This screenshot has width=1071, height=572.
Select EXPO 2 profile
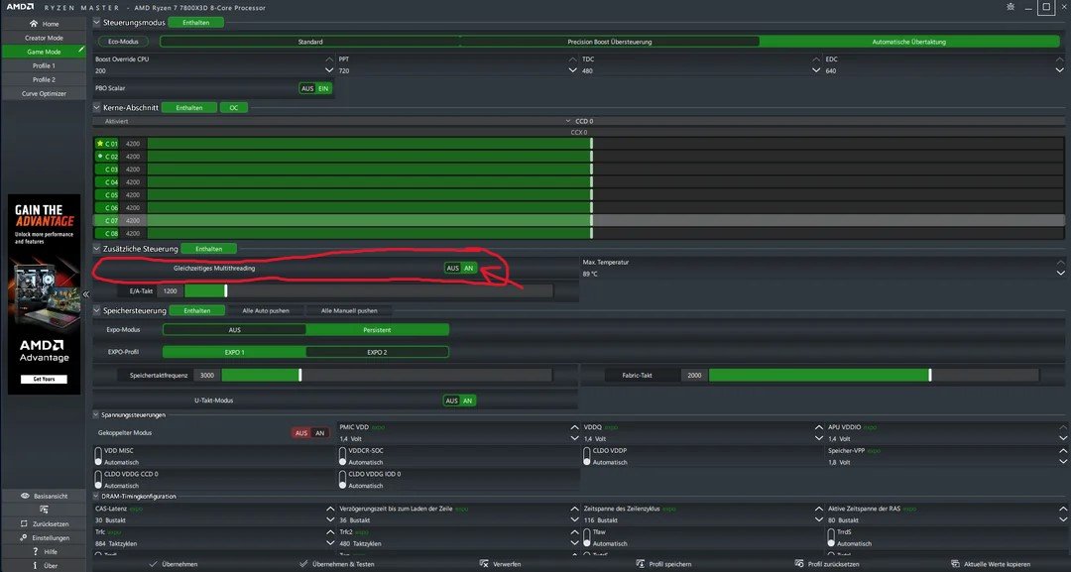click(377, 352)
